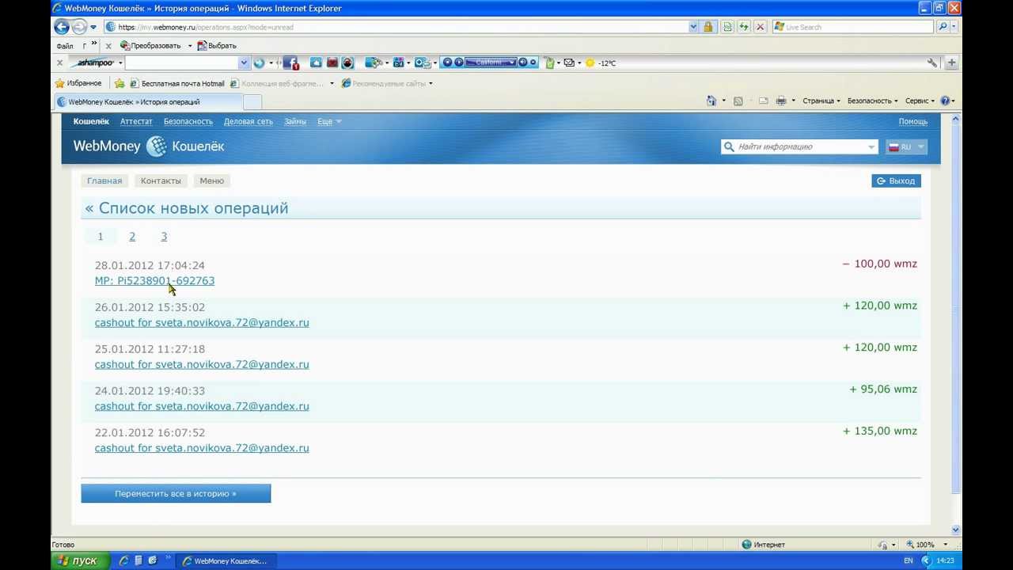This screenshot has width=1013, height=570.
Task: Click the Home page icon in command bar
Action: (x=711, y=101)
